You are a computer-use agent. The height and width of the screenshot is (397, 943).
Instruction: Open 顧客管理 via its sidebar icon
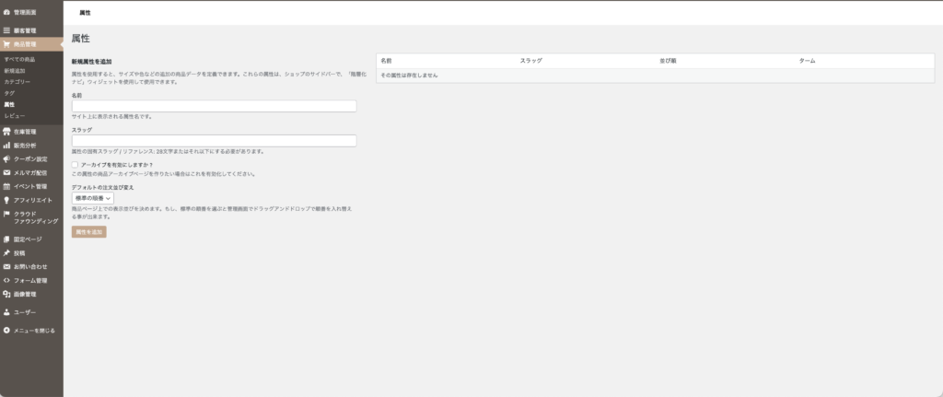click(x=6, y=31)
